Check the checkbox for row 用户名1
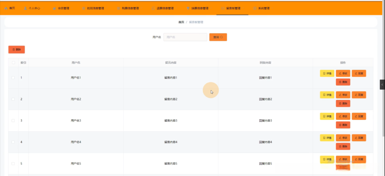The height and width of the screenshot is (176, 385). pyautogui.click(x=13, y=78)
